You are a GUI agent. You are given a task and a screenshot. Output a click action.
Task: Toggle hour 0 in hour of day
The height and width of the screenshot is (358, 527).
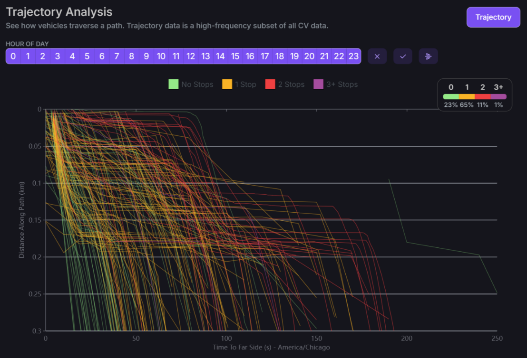[13, 57]
